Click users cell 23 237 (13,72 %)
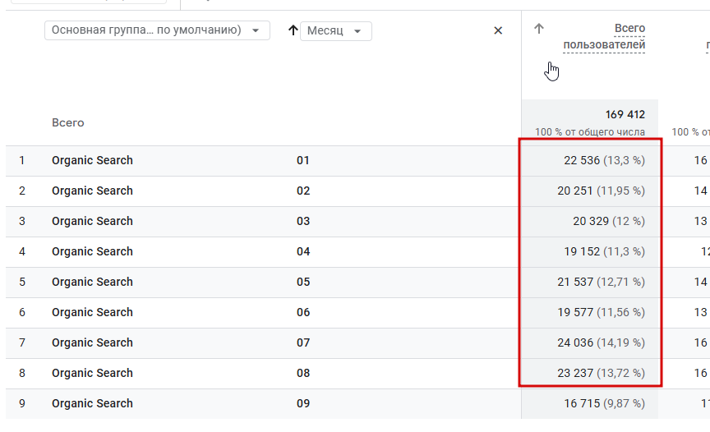710x432 pixels. pos(602,373)
